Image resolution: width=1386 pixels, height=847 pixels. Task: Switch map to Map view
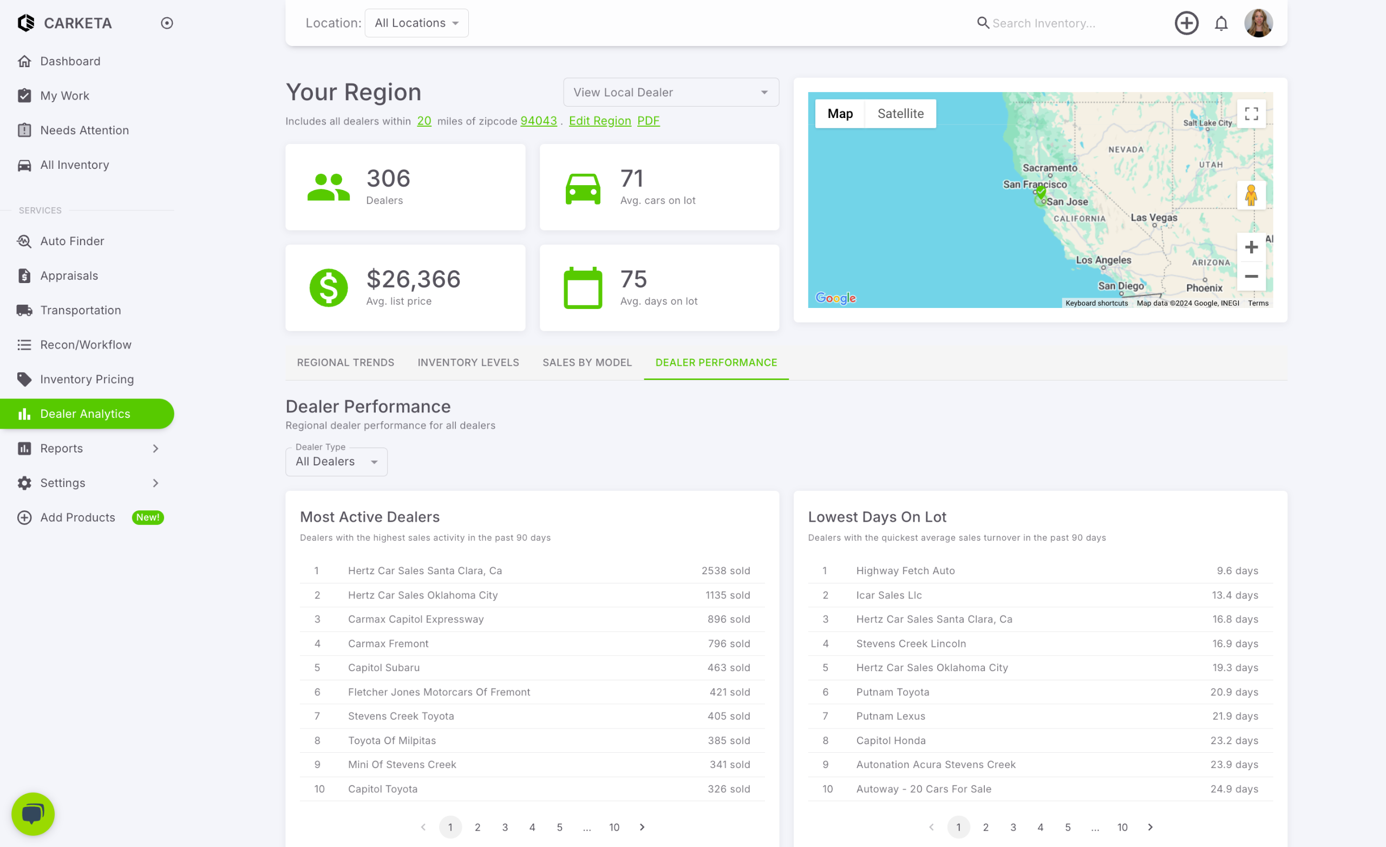[840, 114]
